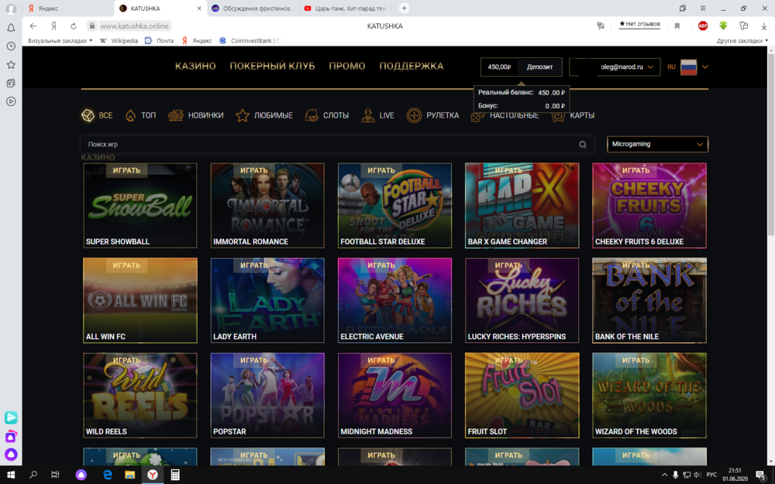Open the All Win FC game thumbnail

(139, 300)
